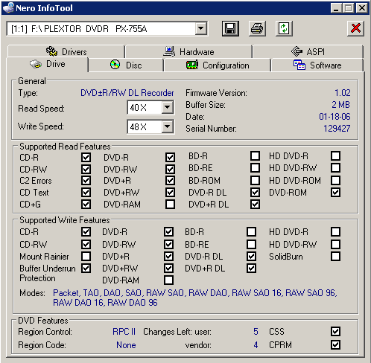Toggle CD-RW checkbox in Read Features
371x363 pixels.
pyautogui.click(x=86, y=169)
